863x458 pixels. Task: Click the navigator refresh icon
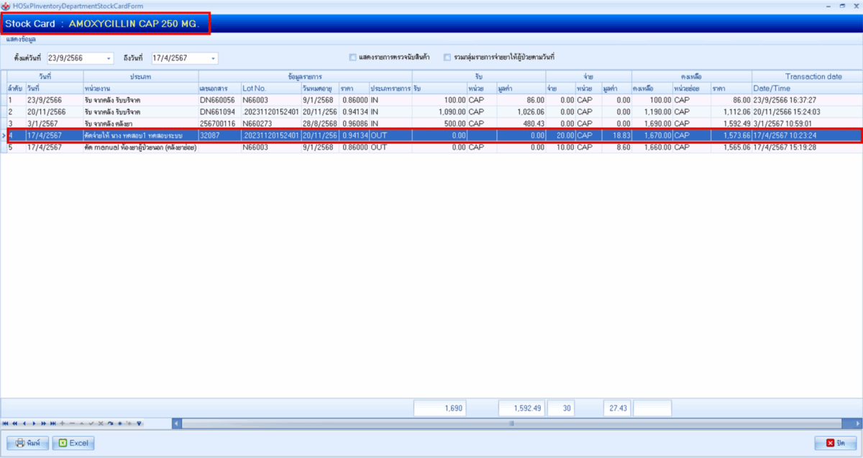coord(111,423)
